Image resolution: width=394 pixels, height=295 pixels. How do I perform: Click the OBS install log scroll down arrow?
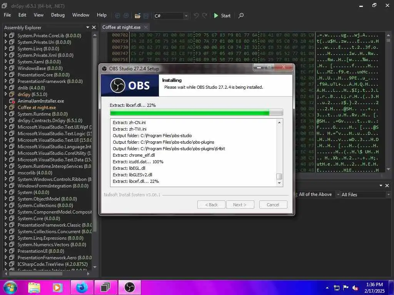279,183
